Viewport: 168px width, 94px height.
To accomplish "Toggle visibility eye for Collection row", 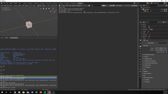I will 161,9.
